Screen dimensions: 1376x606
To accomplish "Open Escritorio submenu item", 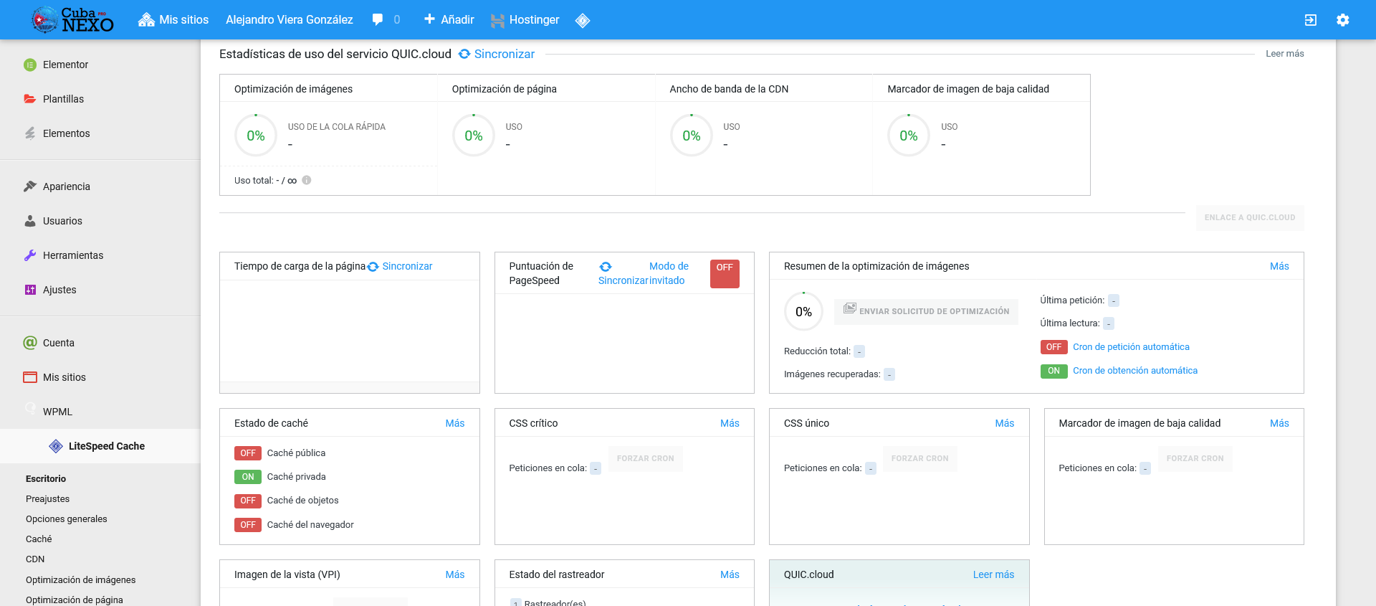I will [46, 478].
